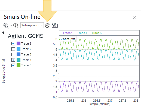
Task: Click the light blue Trace 2 swatch
Action: (x=19, y=49)
